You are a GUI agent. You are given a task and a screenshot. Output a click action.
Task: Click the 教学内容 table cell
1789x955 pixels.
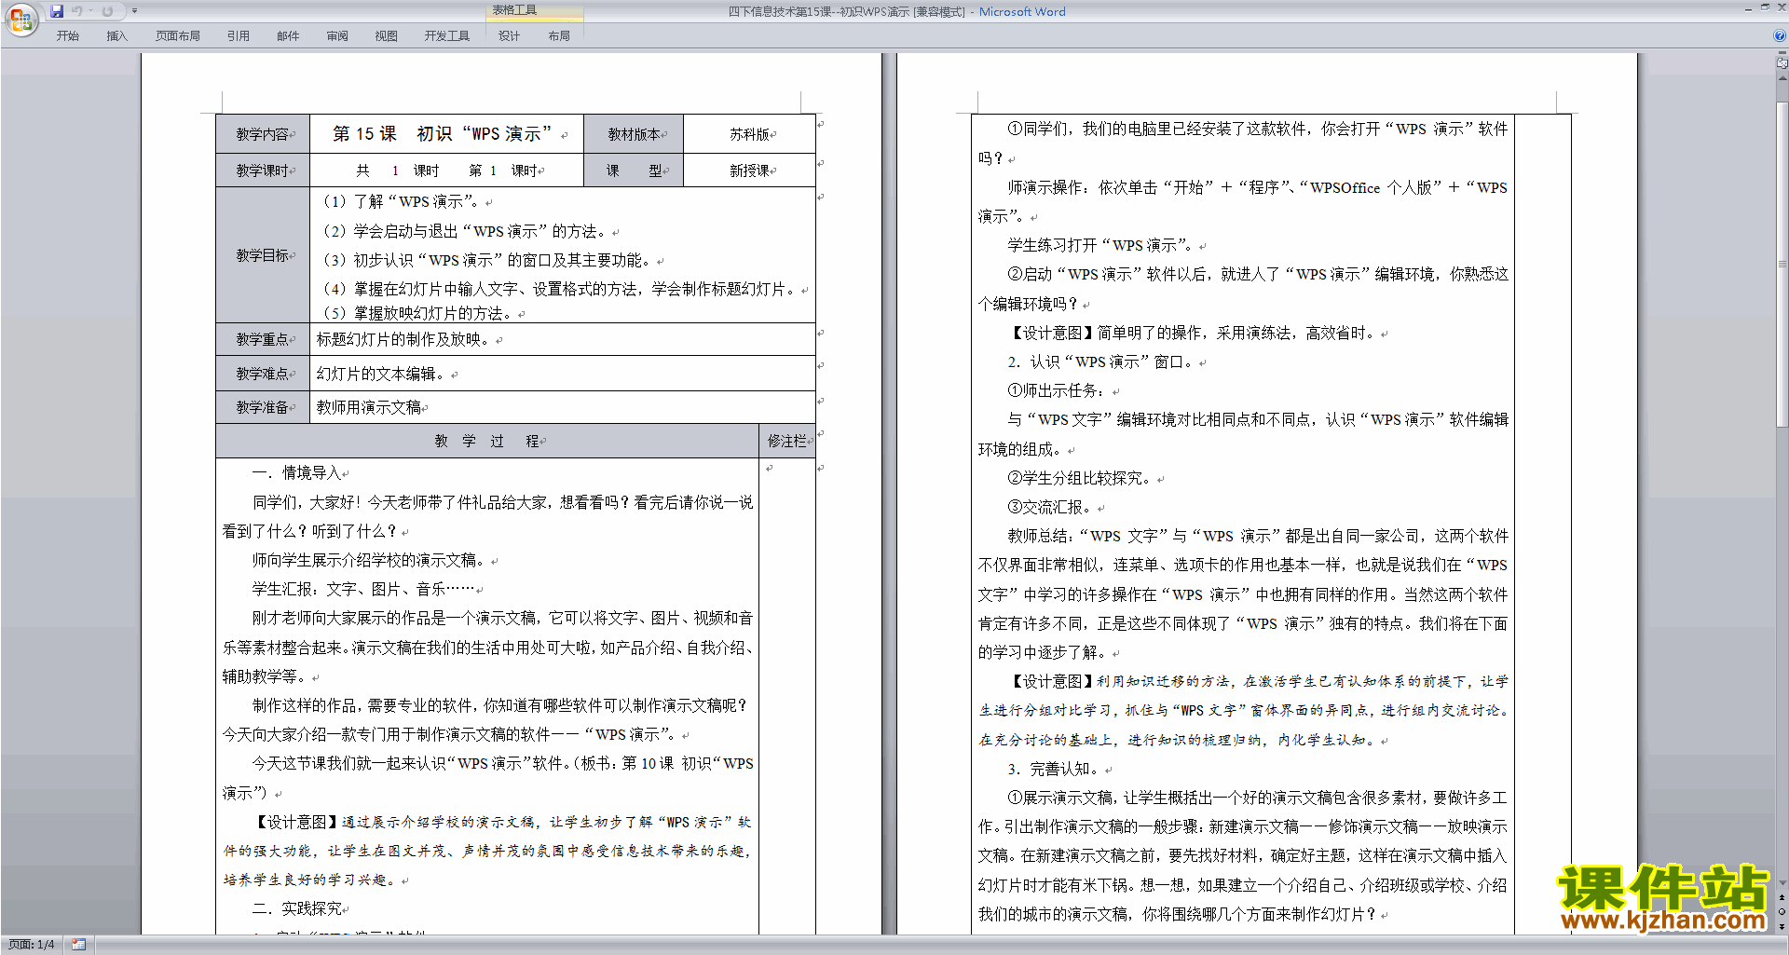(263, 134)
